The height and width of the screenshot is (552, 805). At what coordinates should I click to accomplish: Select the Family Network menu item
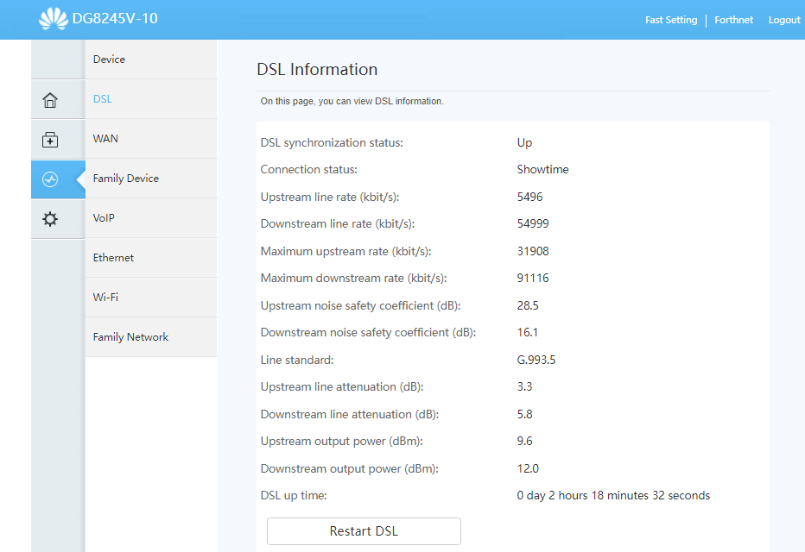130,337
